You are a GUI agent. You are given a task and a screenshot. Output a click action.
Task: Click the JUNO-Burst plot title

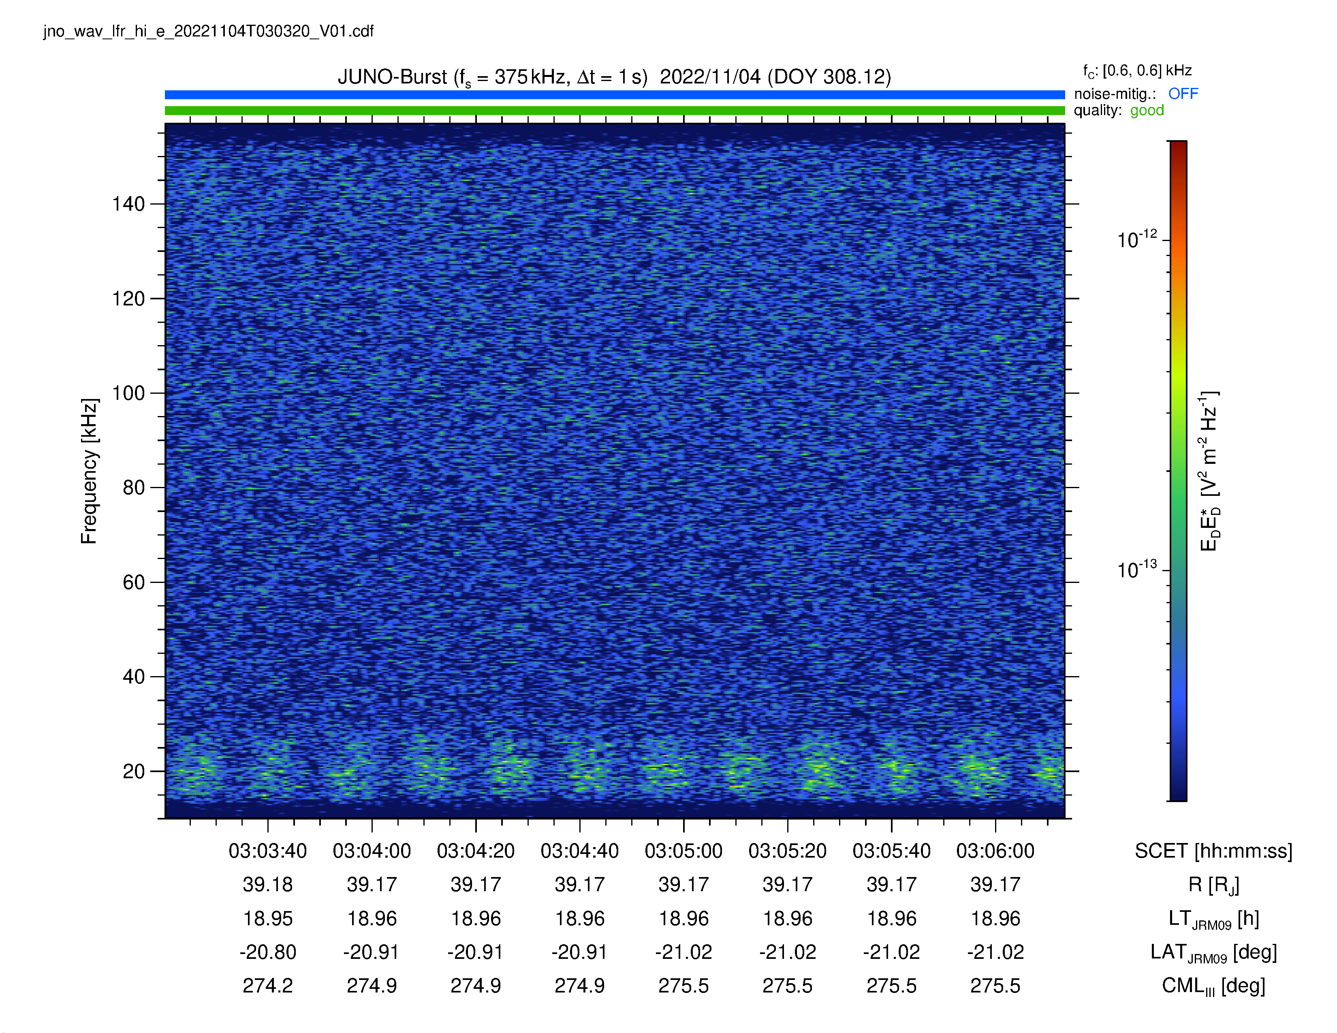click(614, 77)
